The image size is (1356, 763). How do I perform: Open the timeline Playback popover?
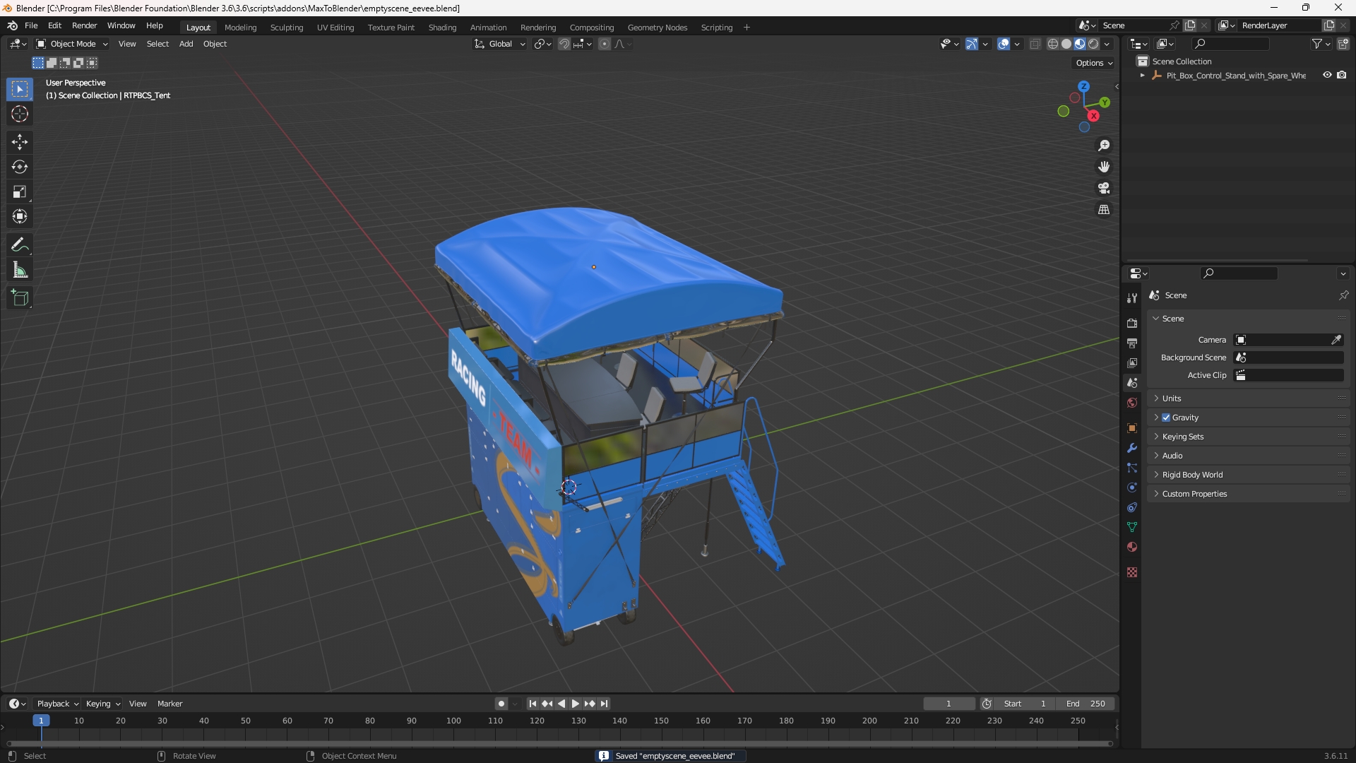coord(57,704)
